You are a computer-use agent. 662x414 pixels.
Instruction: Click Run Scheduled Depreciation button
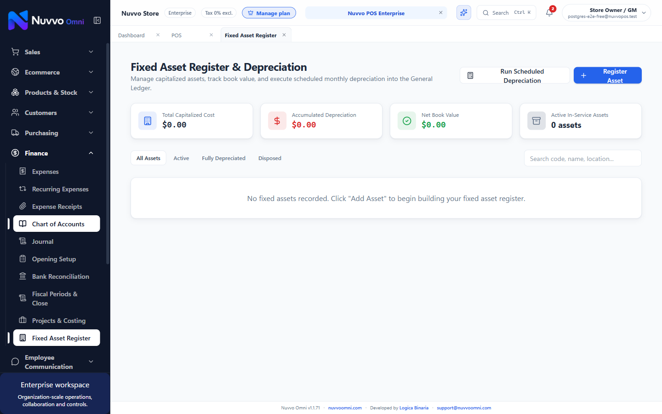[515, 75]
